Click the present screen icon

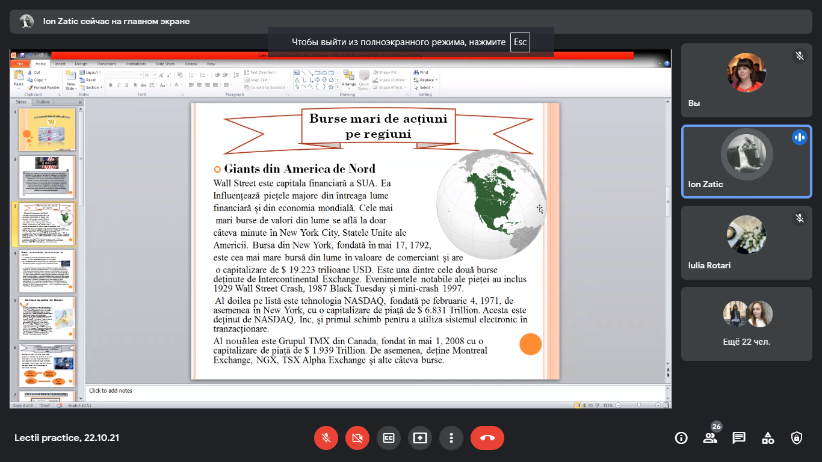click(420, 438)
